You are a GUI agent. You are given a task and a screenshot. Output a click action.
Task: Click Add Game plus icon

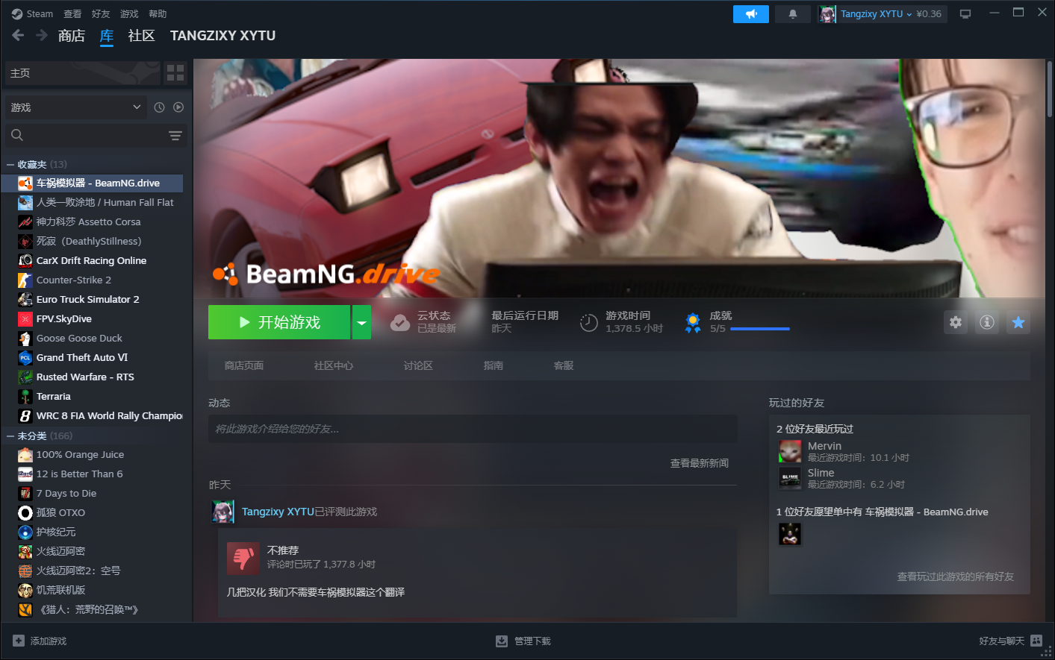19,641
